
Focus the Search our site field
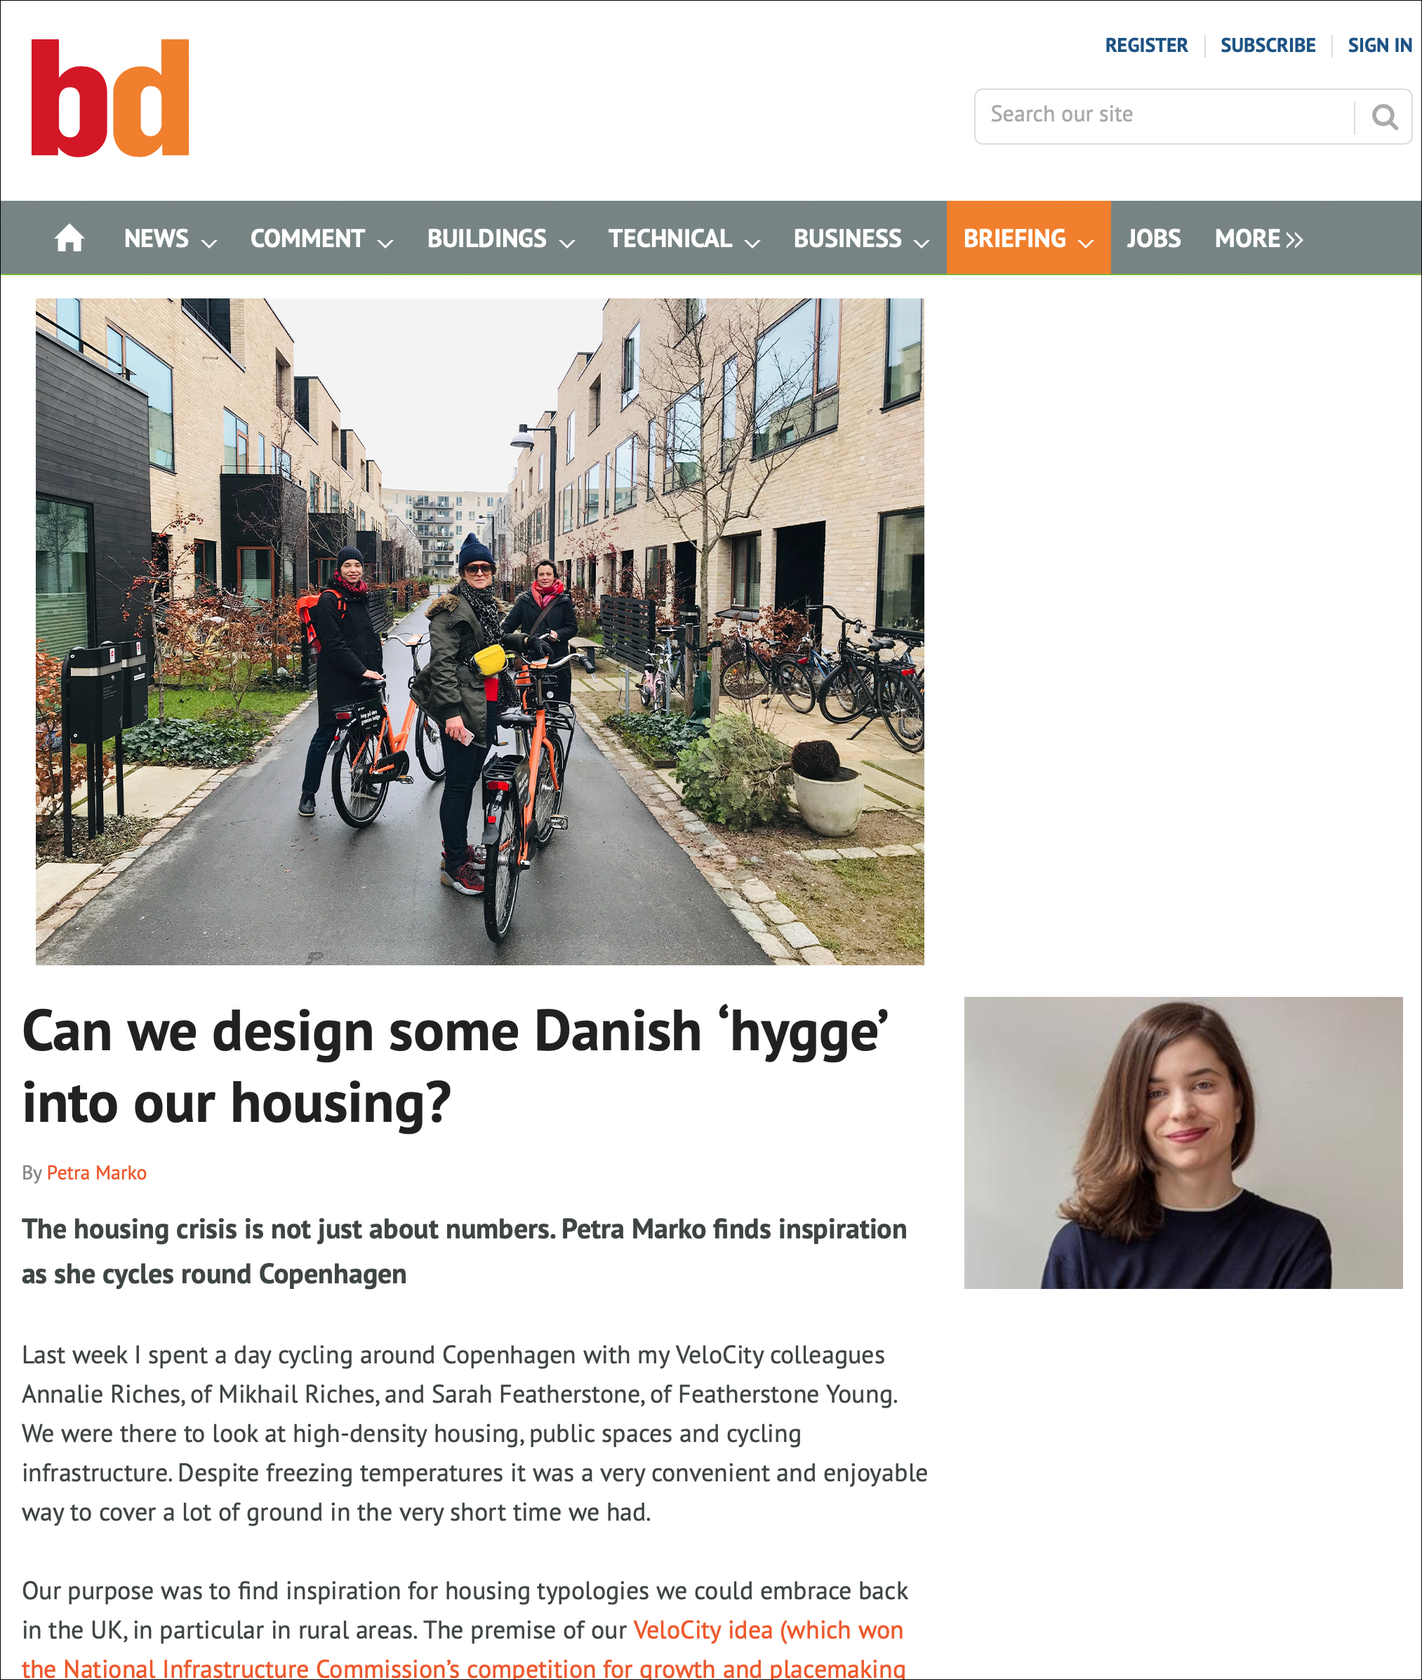(x=1164, y=116)
